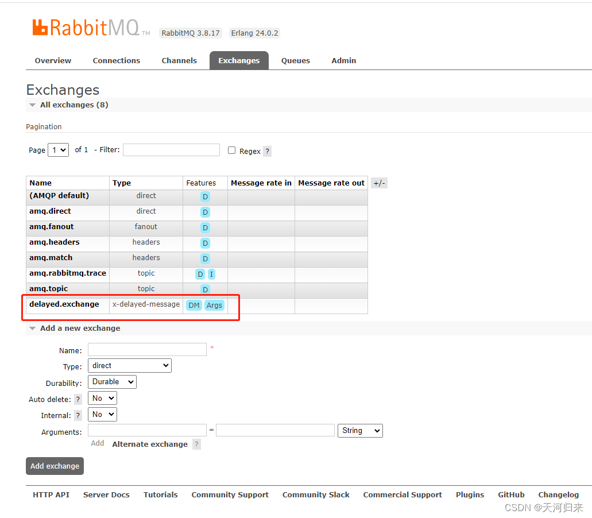Click the Alternate exchange link
Image resolution: width=592 pixels, height=518 pixels.
(x=150, y=444)
